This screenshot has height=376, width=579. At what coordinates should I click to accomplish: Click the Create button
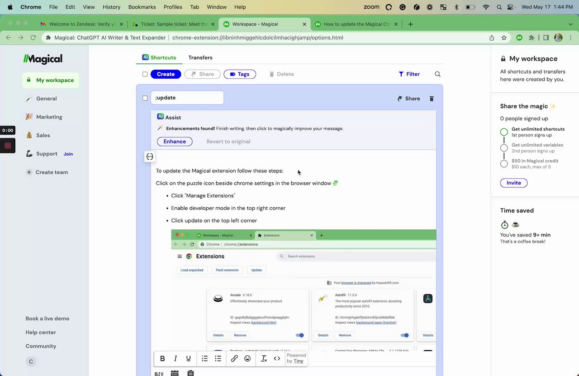pyautogui.click(x=166, y=74)
